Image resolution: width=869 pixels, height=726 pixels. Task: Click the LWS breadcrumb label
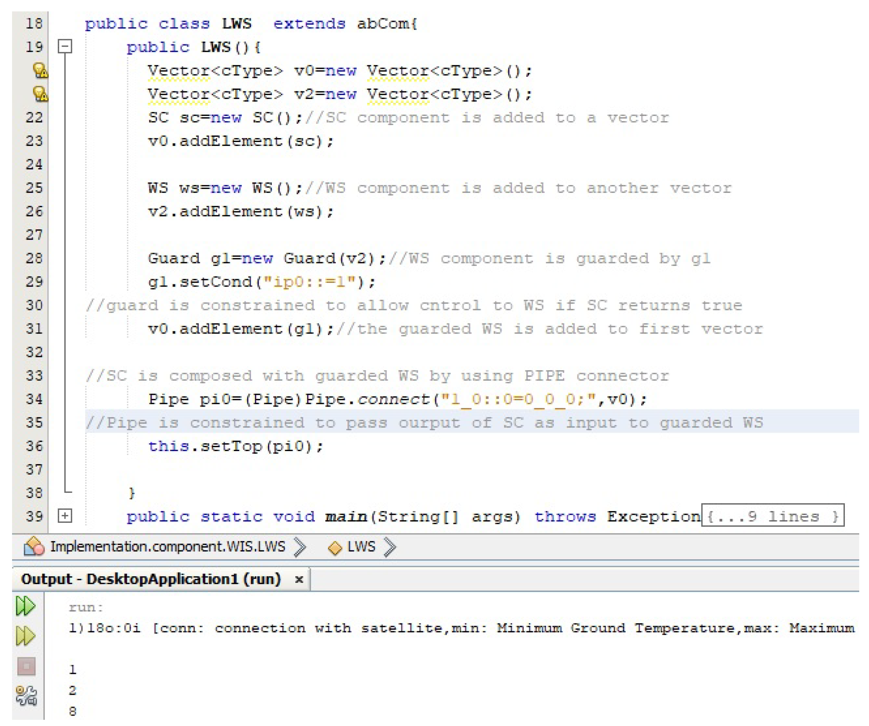[361, 547]
